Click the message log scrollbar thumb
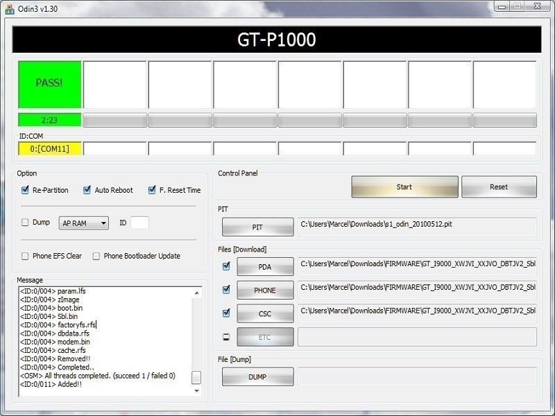 coord(196,377)
